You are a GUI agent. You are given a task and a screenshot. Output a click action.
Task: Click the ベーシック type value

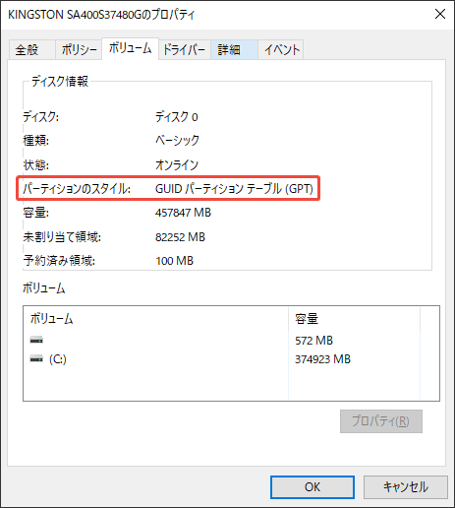tap(177, 141)
